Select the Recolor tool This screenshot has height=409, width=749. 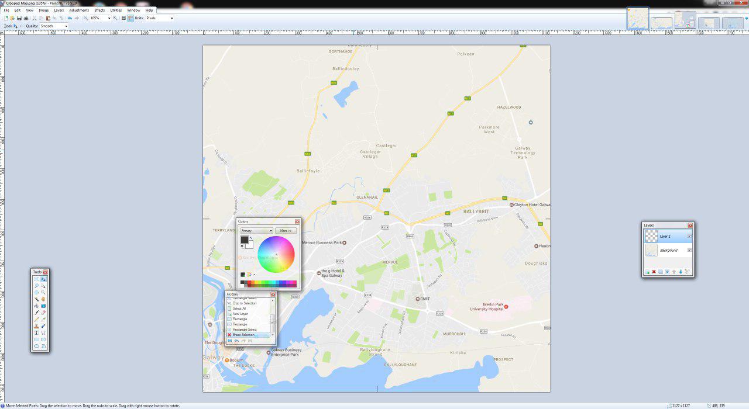[x=43, y=326]
